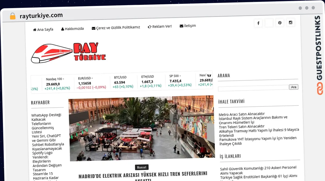Open the İletişim menu item
This screenshot has height=181, width=325.
[188, 26]
